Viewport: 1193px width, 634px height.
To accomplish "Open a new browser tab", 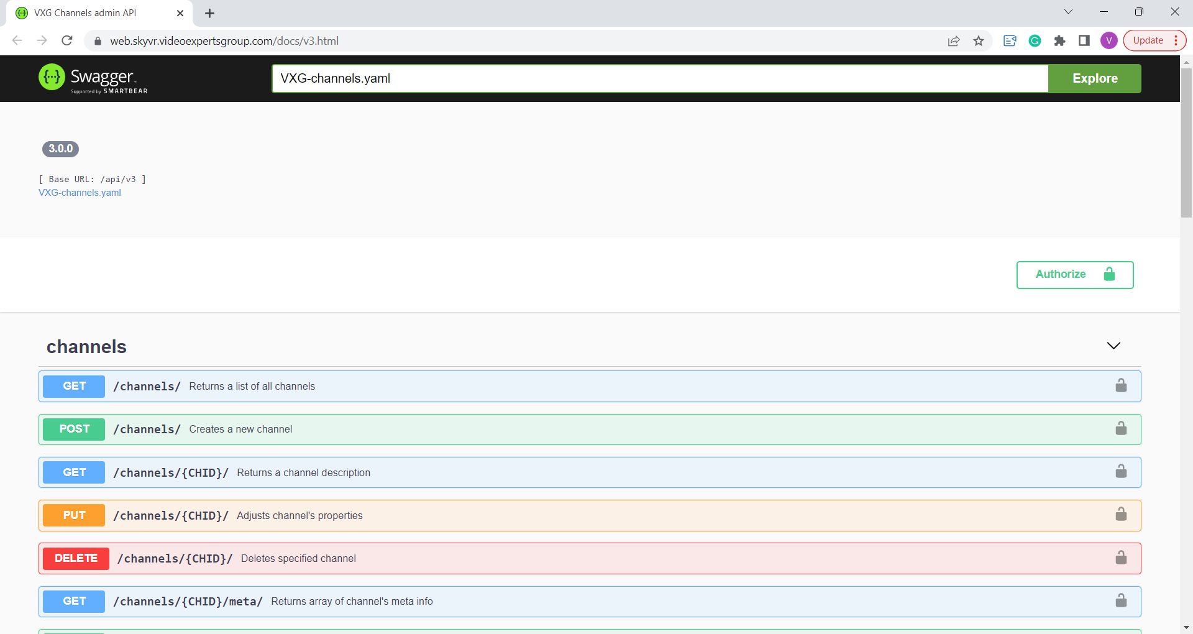I will point(210,13).
